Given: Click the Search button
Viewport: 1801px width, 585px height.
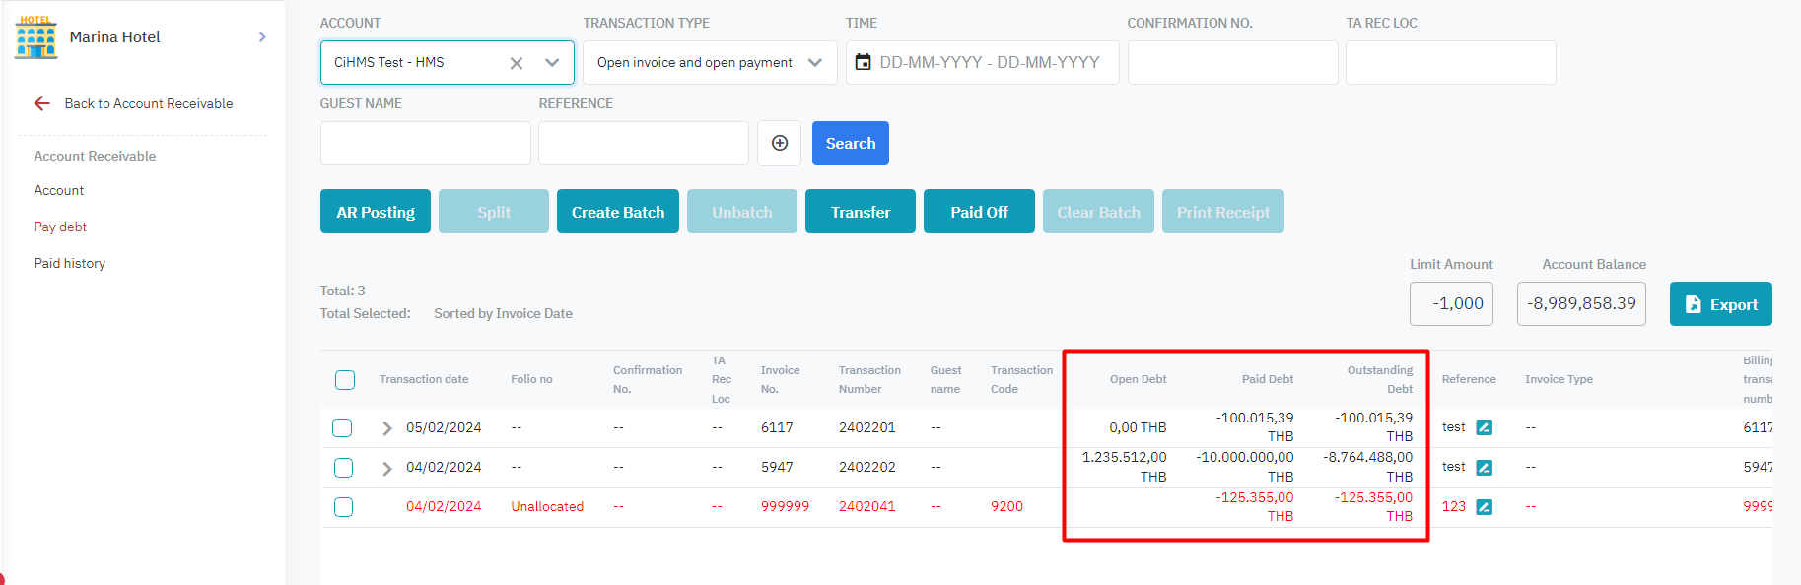Looking at the screenshot, I should (x=850, y=144).
